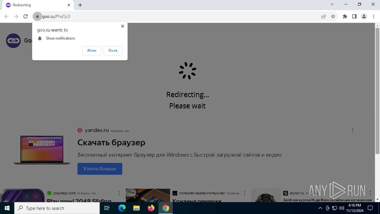Open options menu for playhop ad
This screenshot has width=380, height=214.
tap(119, 193)
